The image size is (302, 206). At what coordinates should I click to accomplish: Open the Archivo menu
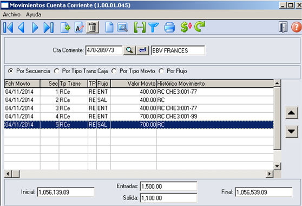point(12,15)
